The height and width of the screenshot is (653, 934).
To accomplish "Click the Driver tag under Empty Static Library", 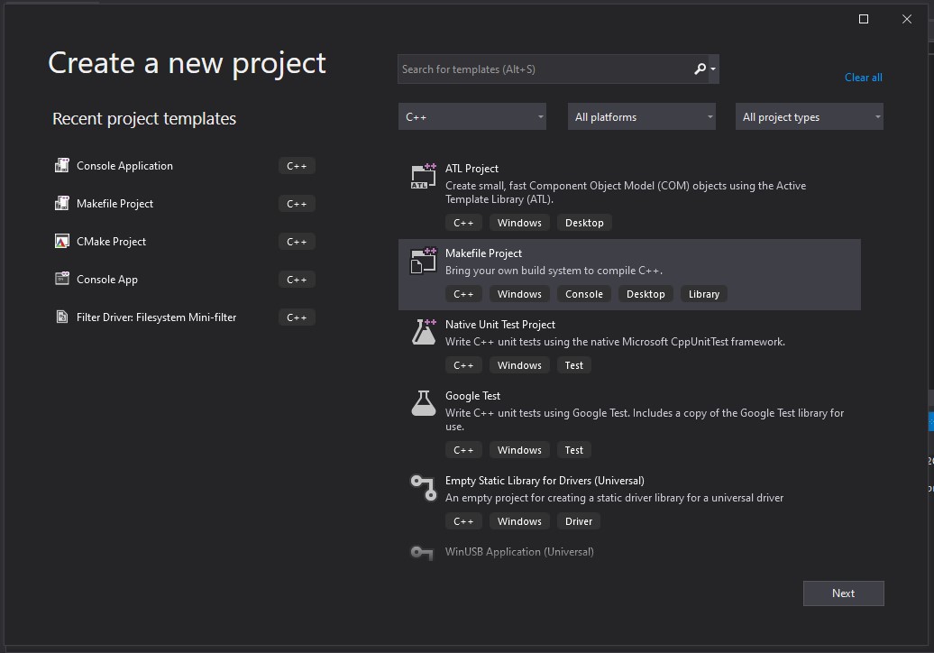I will [579, 521].
